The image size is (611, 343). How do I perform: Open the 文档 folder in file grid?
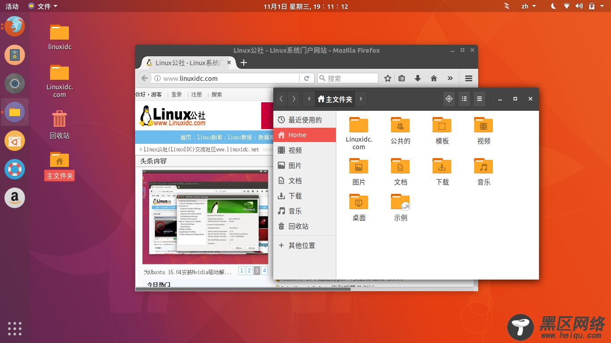pyautogui.click(x=400, y=172)
